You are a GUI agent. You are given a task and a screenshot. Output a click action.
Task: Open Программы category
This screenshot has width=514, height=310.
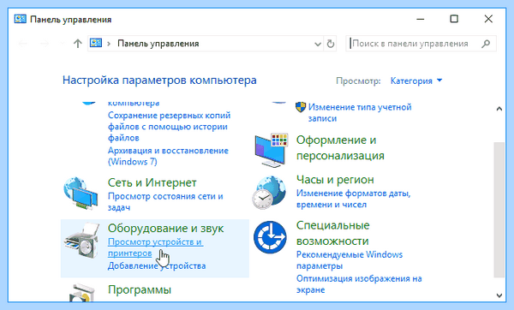click(x=140, y=289)
